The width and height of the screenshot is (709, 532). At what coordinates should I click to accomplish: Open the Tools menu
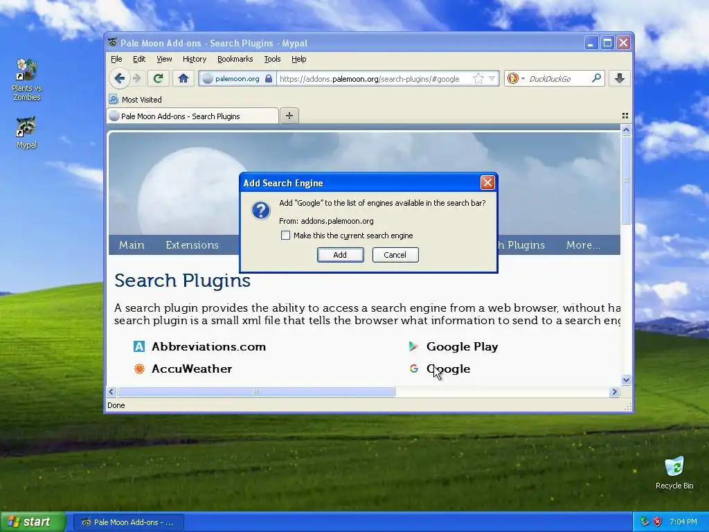click(272, 59)
